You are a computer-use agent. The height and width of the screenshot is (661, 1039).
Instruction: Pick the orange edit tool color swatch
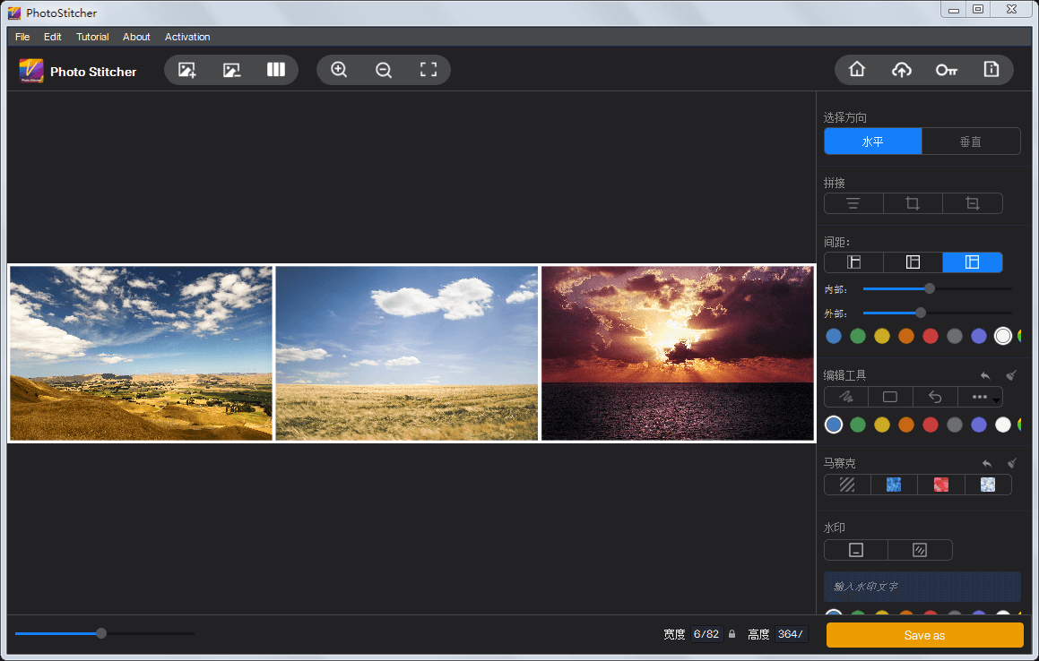pos(905,425)
